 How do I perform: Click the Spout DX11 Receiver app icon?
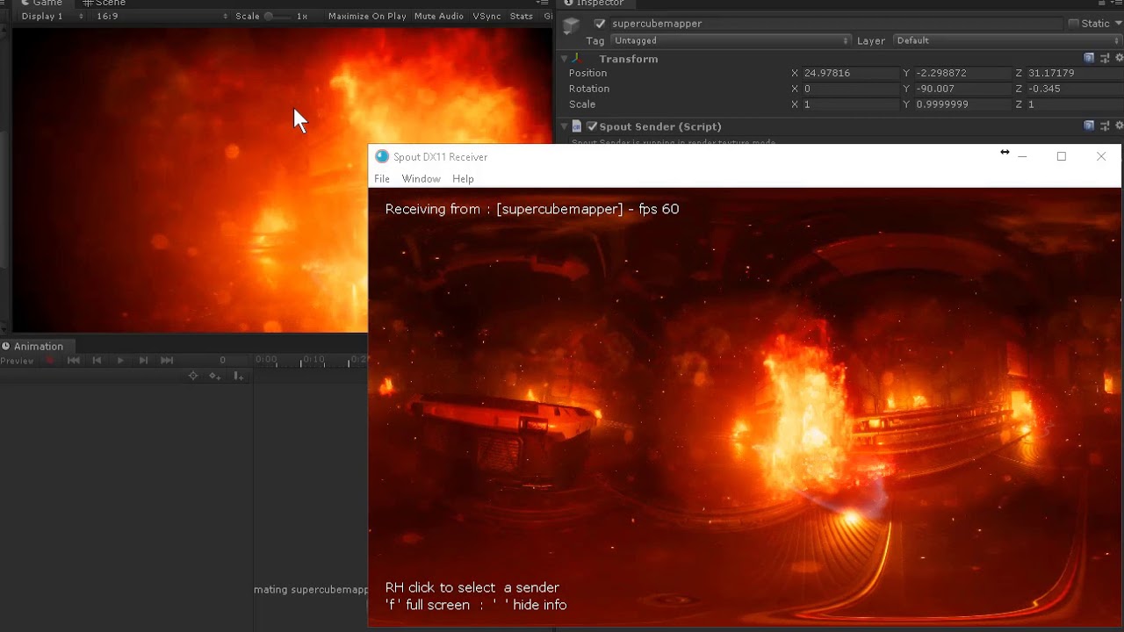click(381, 156)
